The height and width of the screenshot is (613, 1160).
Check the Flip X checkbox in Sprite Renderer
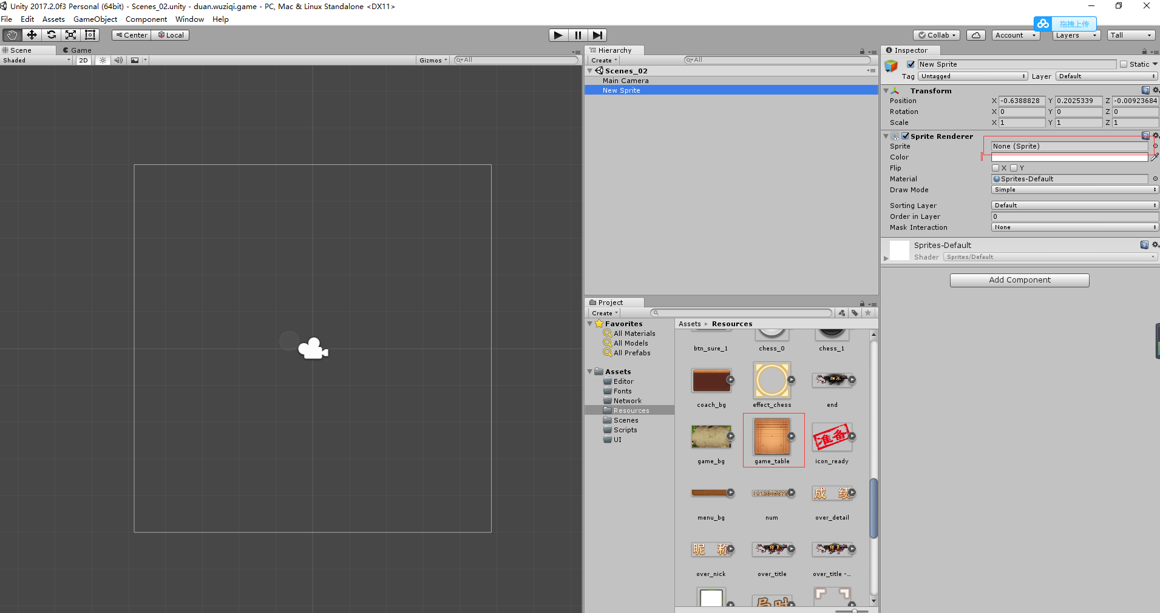click(996, 168)
